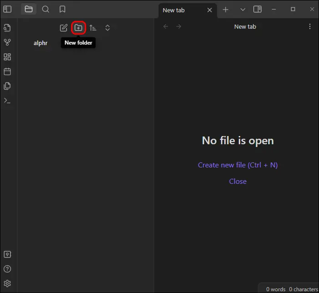
Task: Maximize the Obsidian window
Action: tap(293, 9)
